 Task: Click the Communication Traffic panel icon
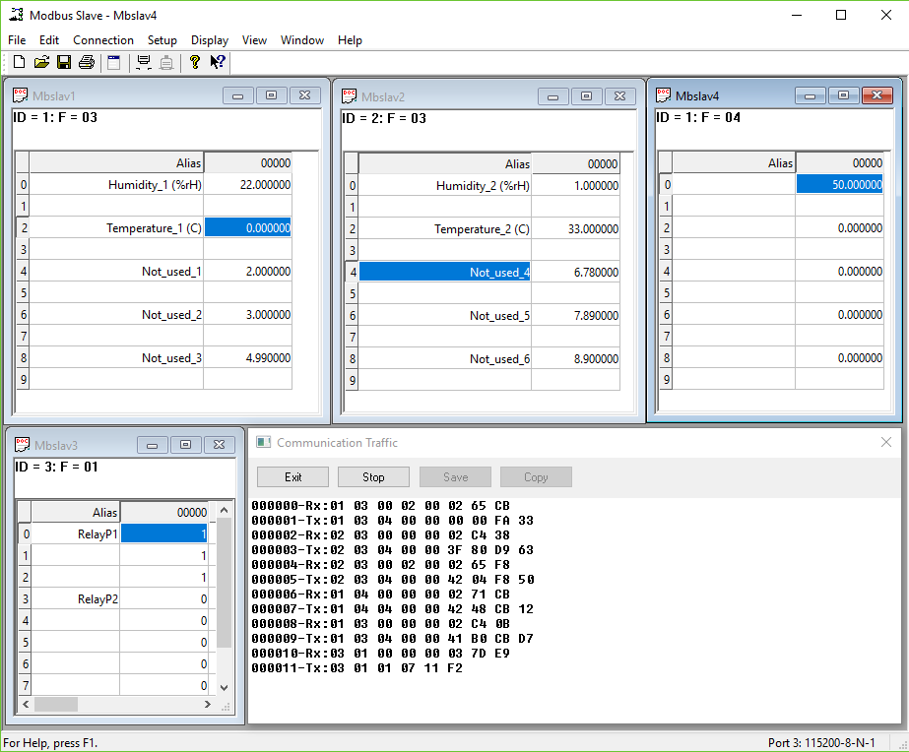click(x=264, y=443)
